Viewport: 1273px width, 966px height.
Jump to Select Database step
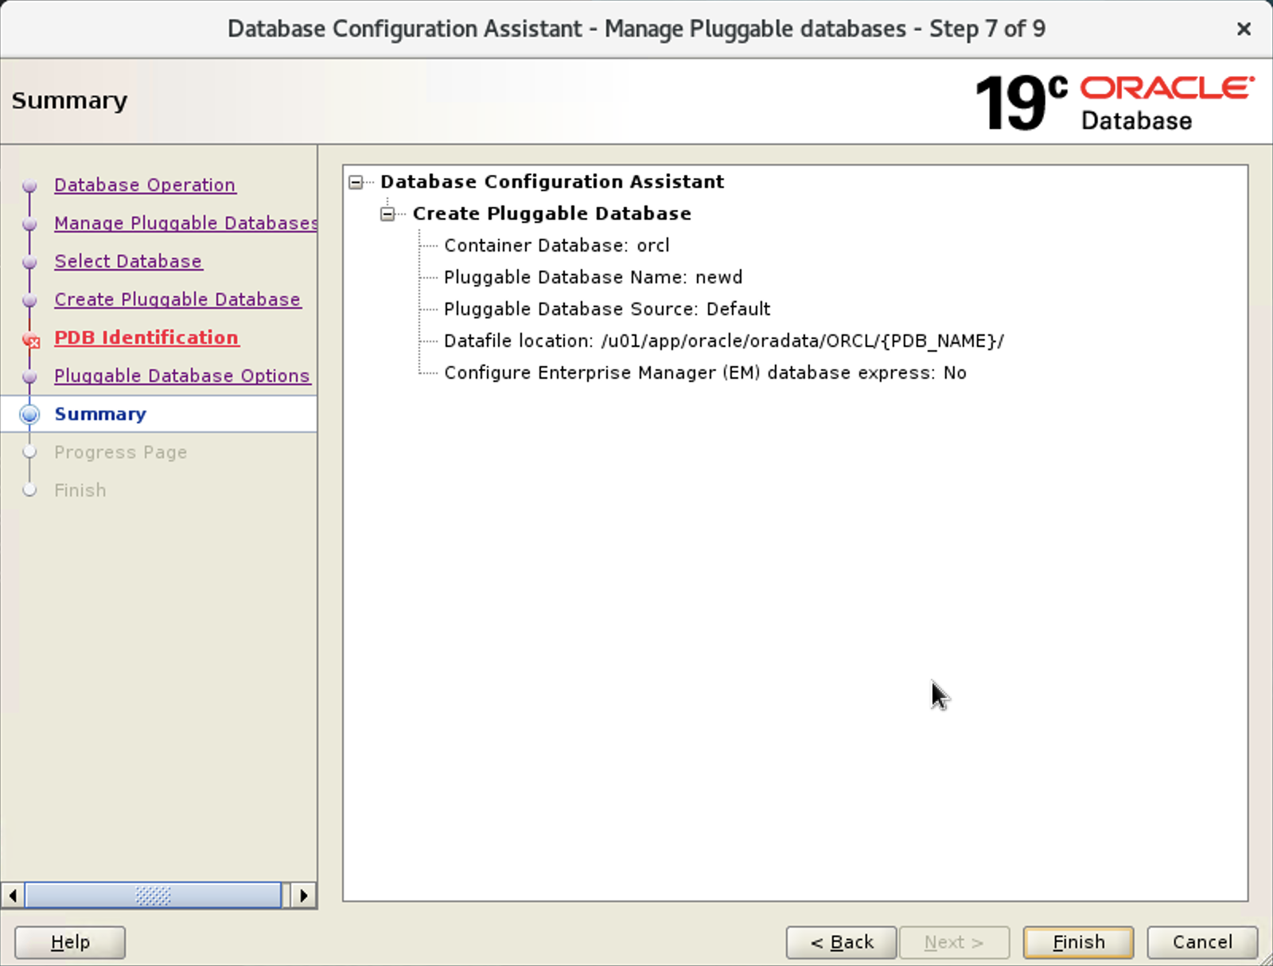[128, 261]
